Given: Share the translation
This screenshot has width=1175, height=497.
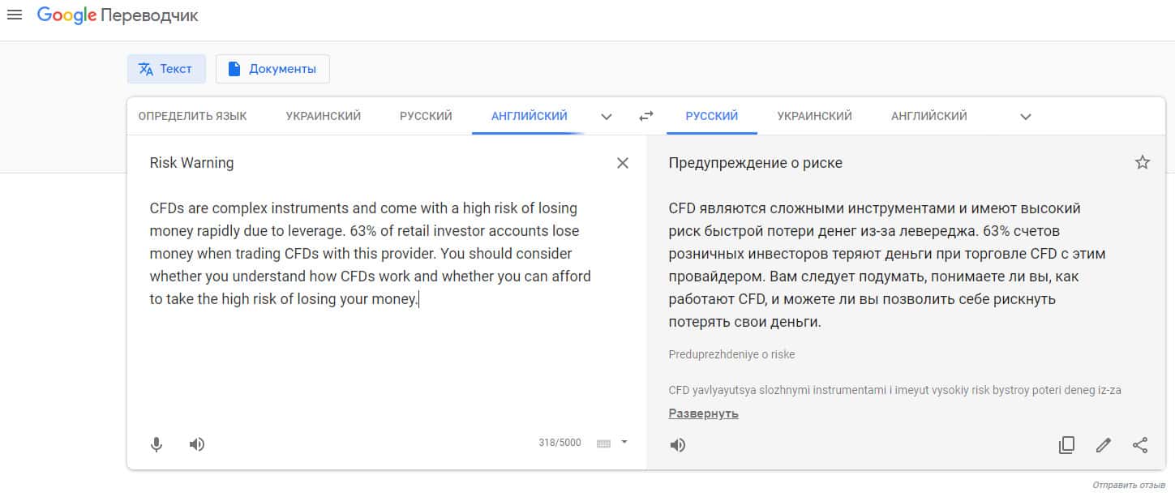Looking at the screenshot, I should (1140, 445).
